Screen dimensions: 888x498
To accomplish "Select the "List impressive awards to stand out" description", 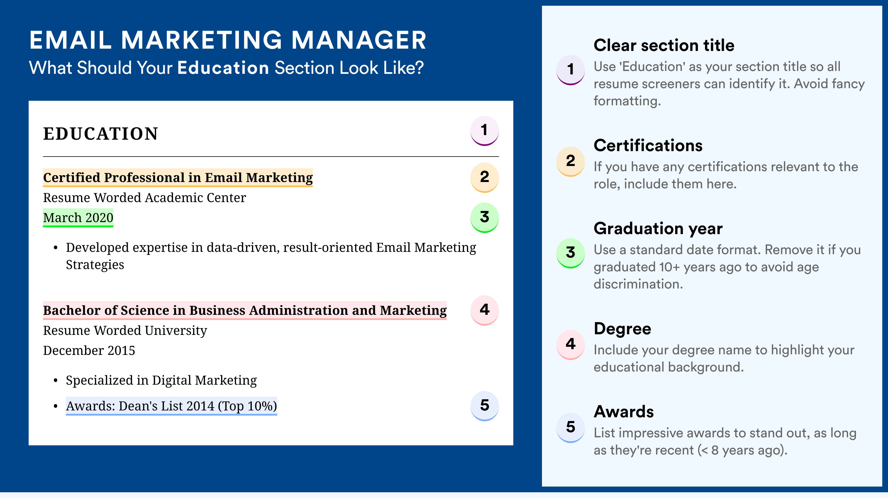I will click(725, 442).
